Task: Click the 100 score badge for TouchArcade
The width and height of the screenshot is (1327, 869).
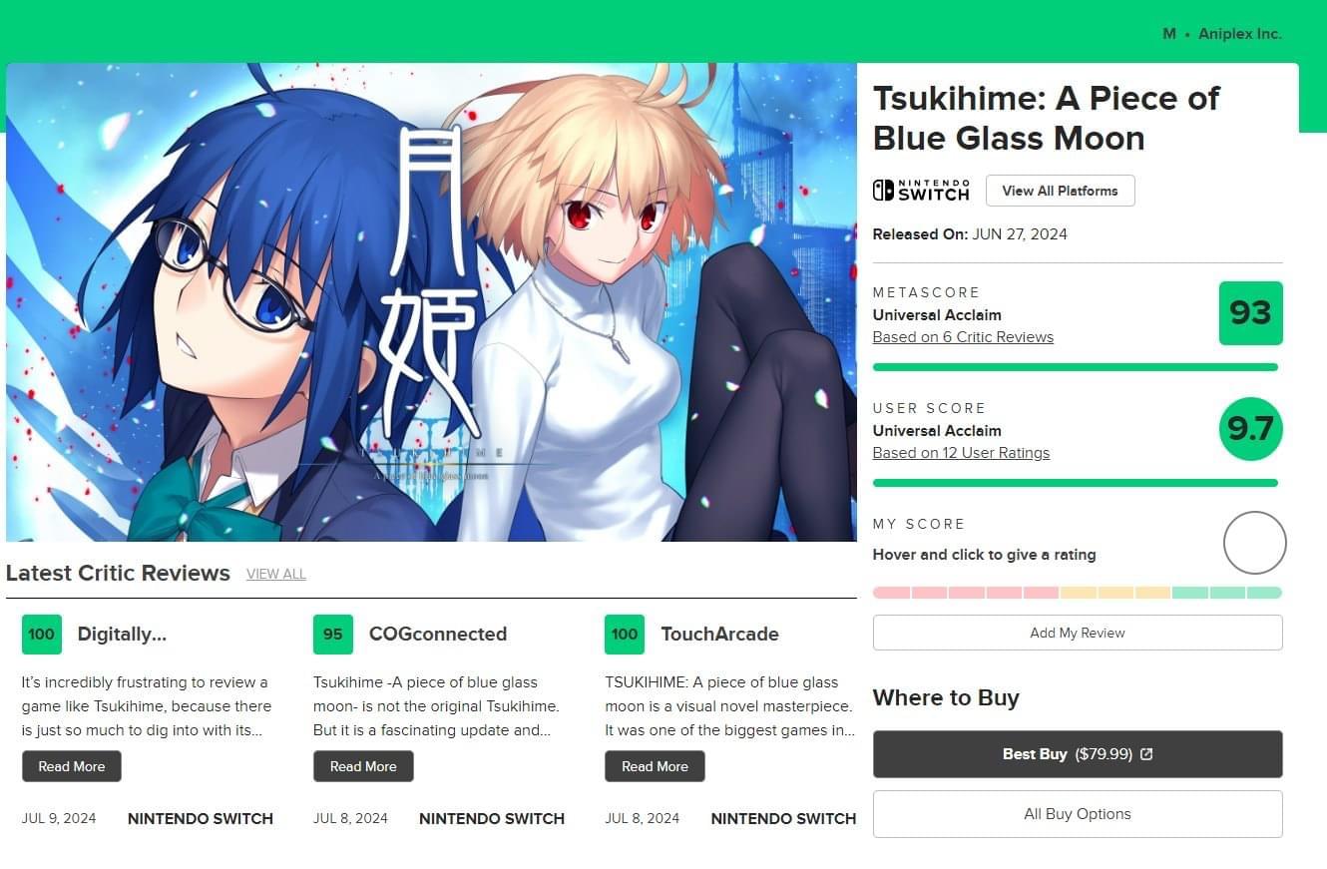Action: click(625, 635)
